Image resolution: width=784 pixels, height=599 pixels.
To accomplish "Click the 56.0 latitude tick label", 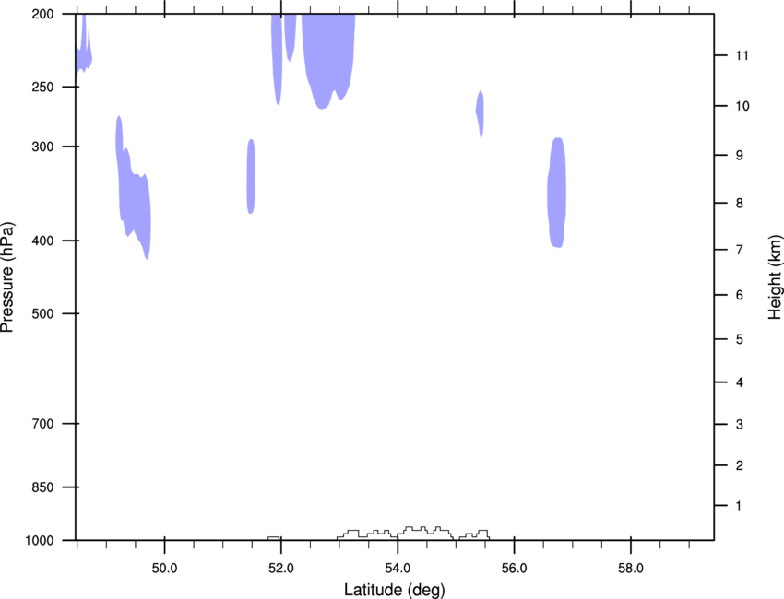I will coord(514,569).
